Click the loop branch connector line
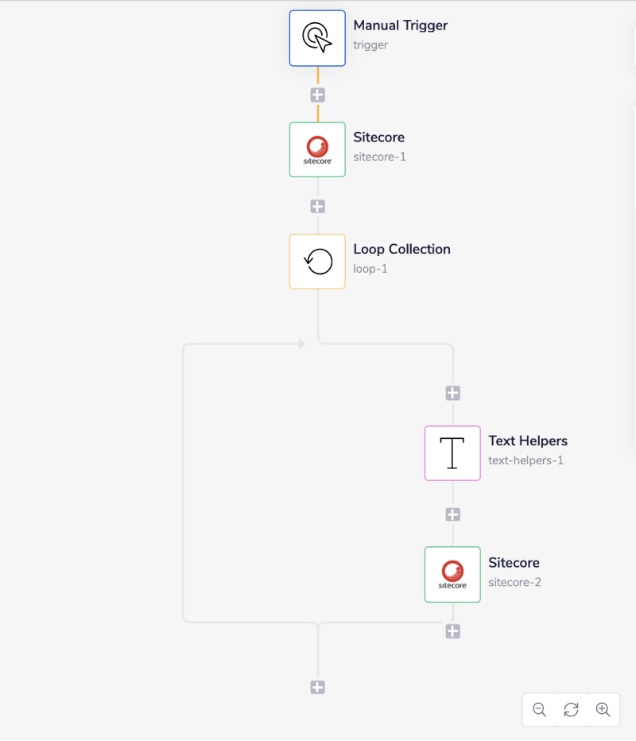 tap(184, 477)
